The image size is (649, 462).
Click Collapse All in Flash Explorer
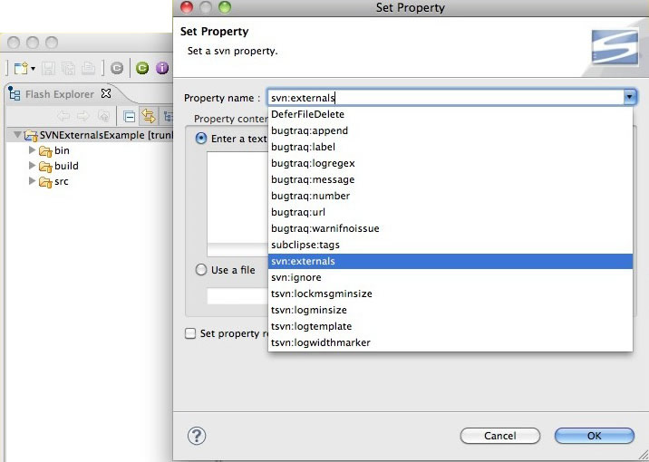coord(129,117)
